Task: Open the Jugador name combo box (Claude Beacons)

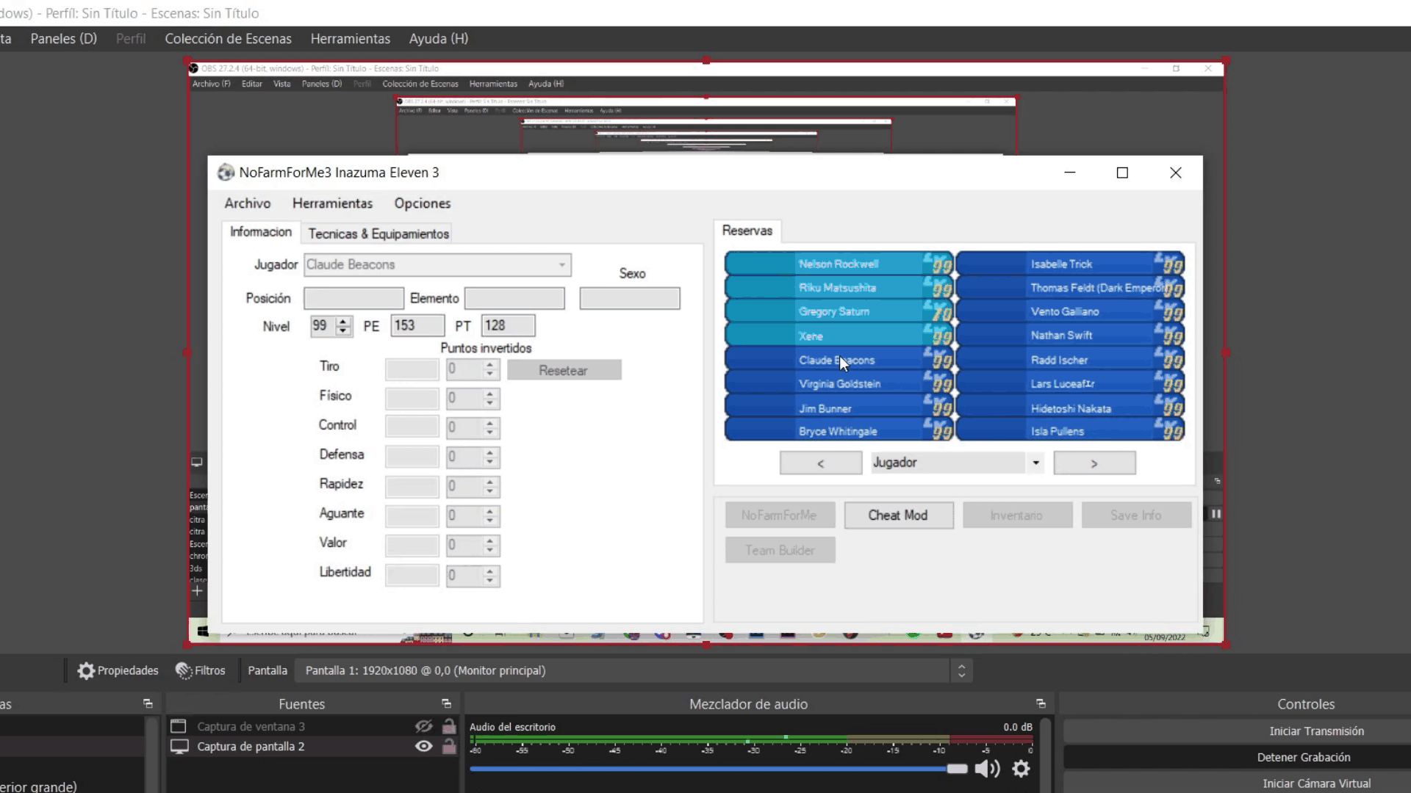Action: 437,265
